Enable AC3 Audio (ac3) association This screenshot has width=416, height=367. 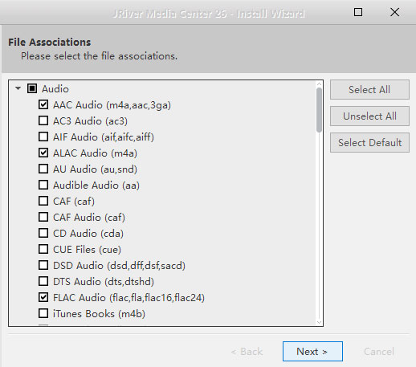43,120
